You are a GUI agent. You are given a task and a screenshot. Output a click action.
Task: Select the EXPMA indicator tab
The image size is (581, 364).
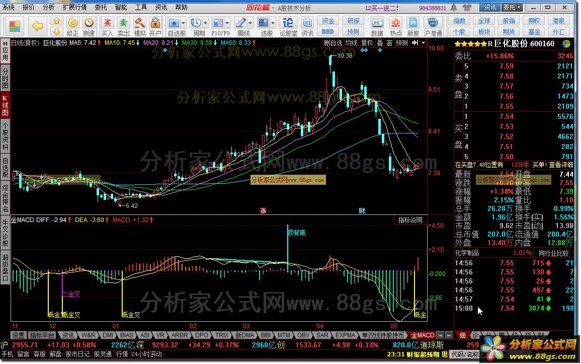[x=346, y=335]
